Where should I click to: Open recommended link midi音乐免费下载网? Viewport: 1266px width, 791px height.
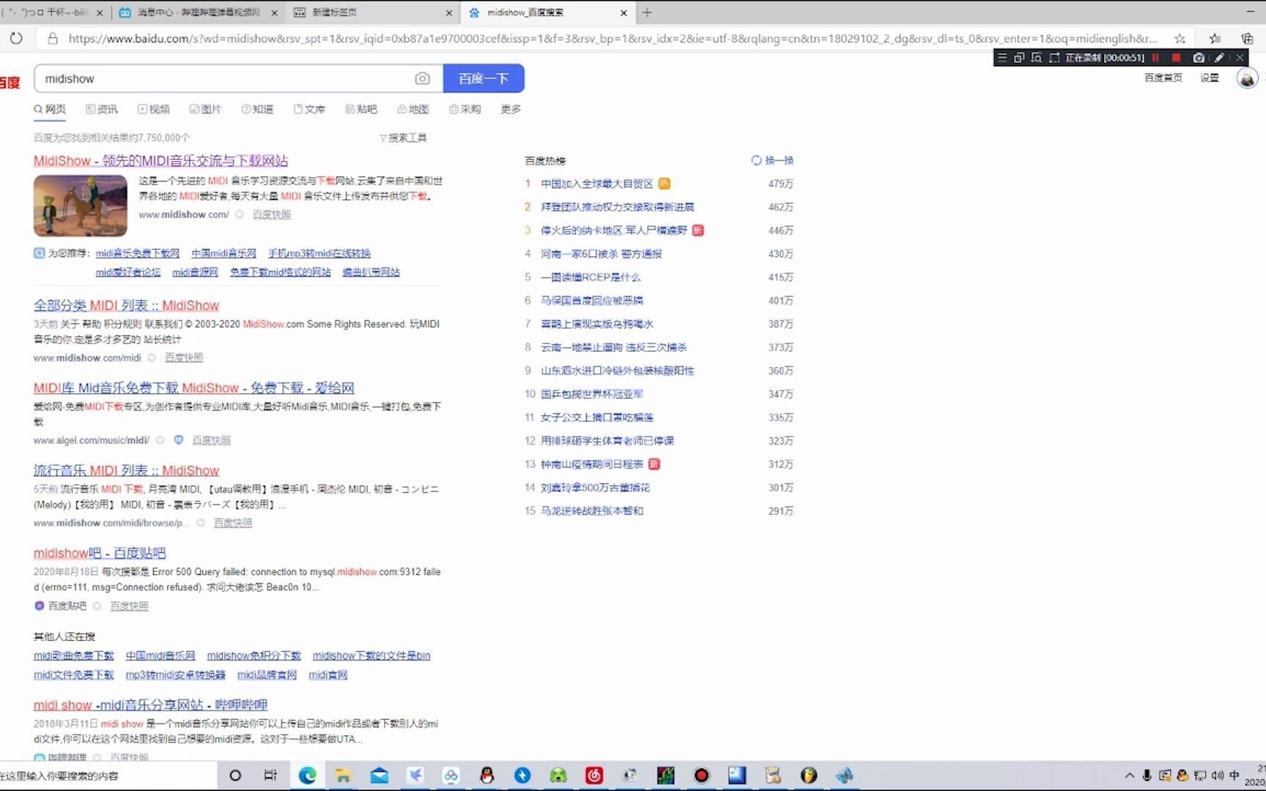[137, 253]
